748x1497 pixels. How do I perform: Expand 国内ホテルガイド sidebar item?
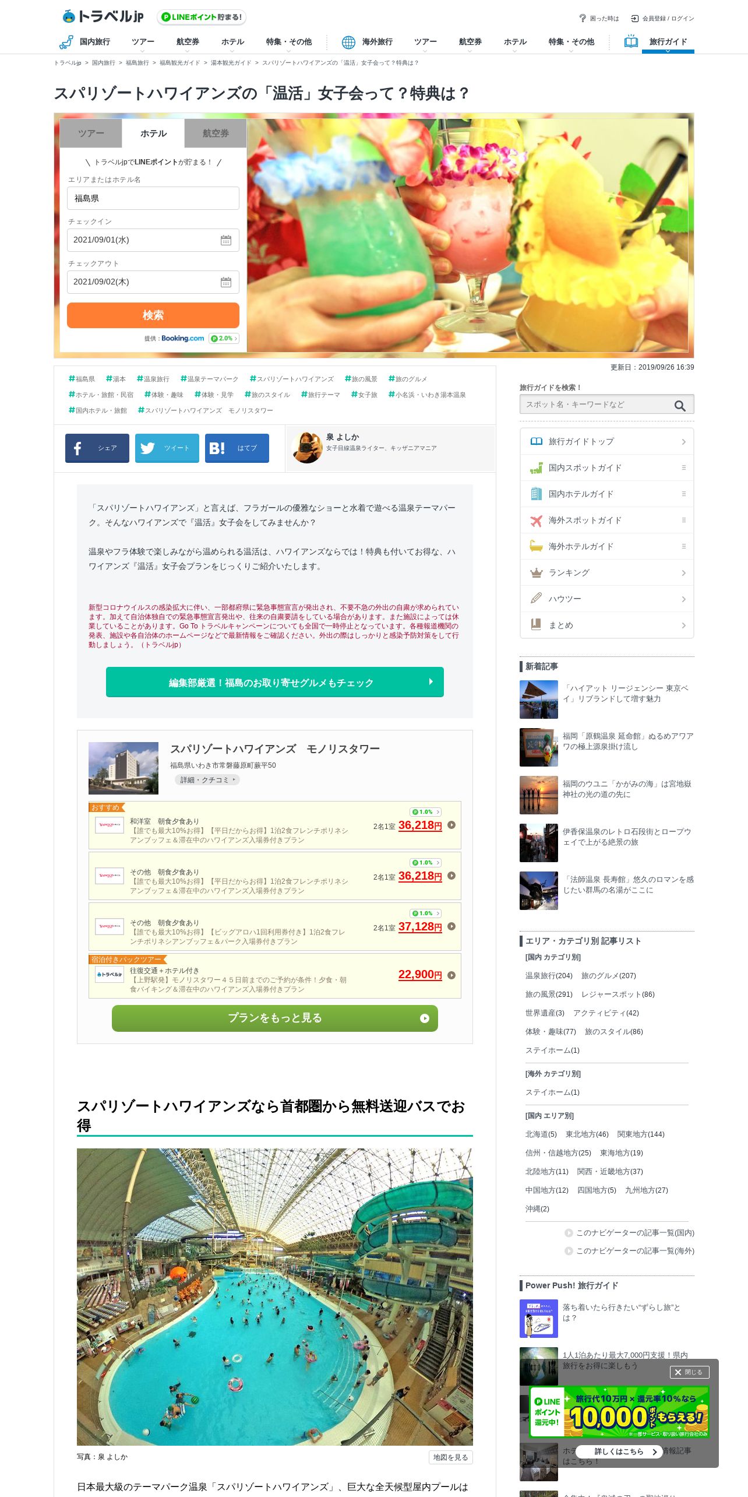click(x=607, y=494)
